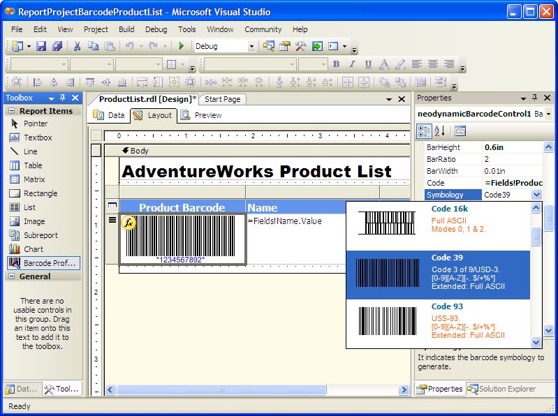Click the BarHeight property value field
The height and width of the screenshot is (416, 558).
pyautogui.click(x=512, y=147)
